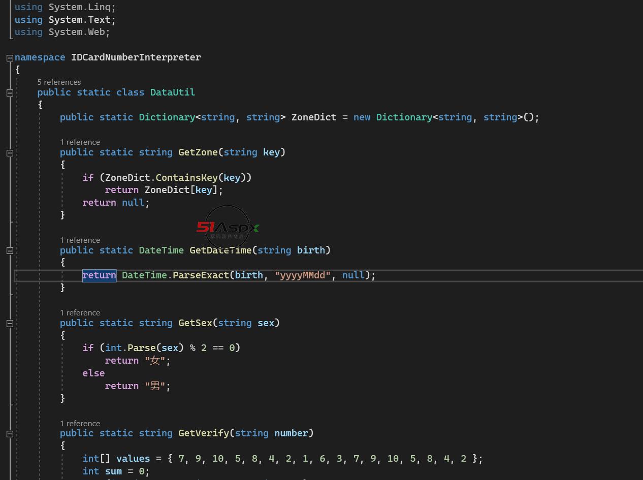Collapse the GetVerify method
This screenshot has height=480, width=643.
pos(10,434)
